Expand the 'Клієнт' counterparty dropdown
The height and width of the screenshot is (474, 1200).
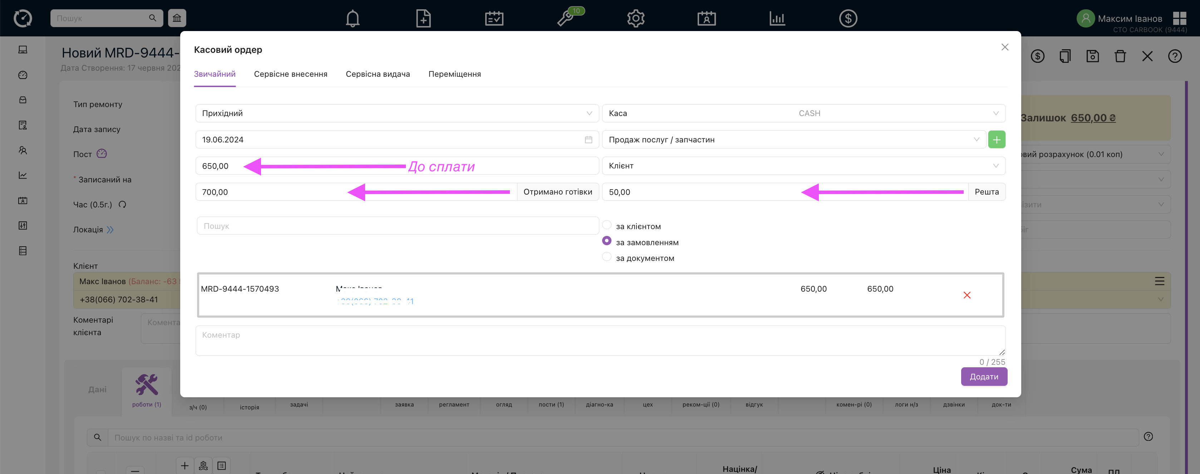803,166
